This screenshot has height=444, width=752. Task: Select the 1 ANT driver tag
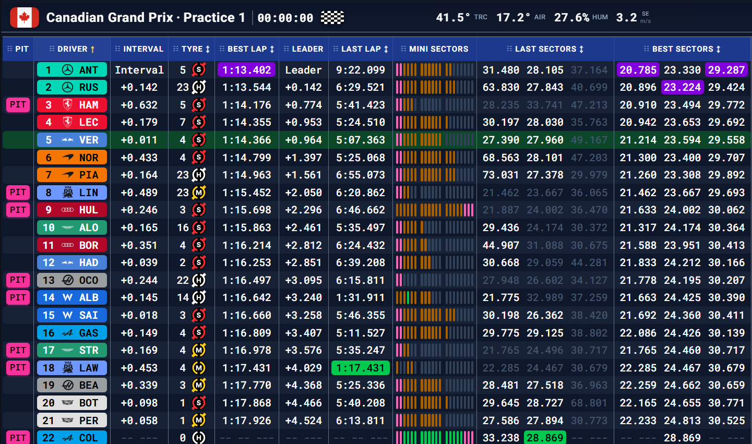point(72,70)
